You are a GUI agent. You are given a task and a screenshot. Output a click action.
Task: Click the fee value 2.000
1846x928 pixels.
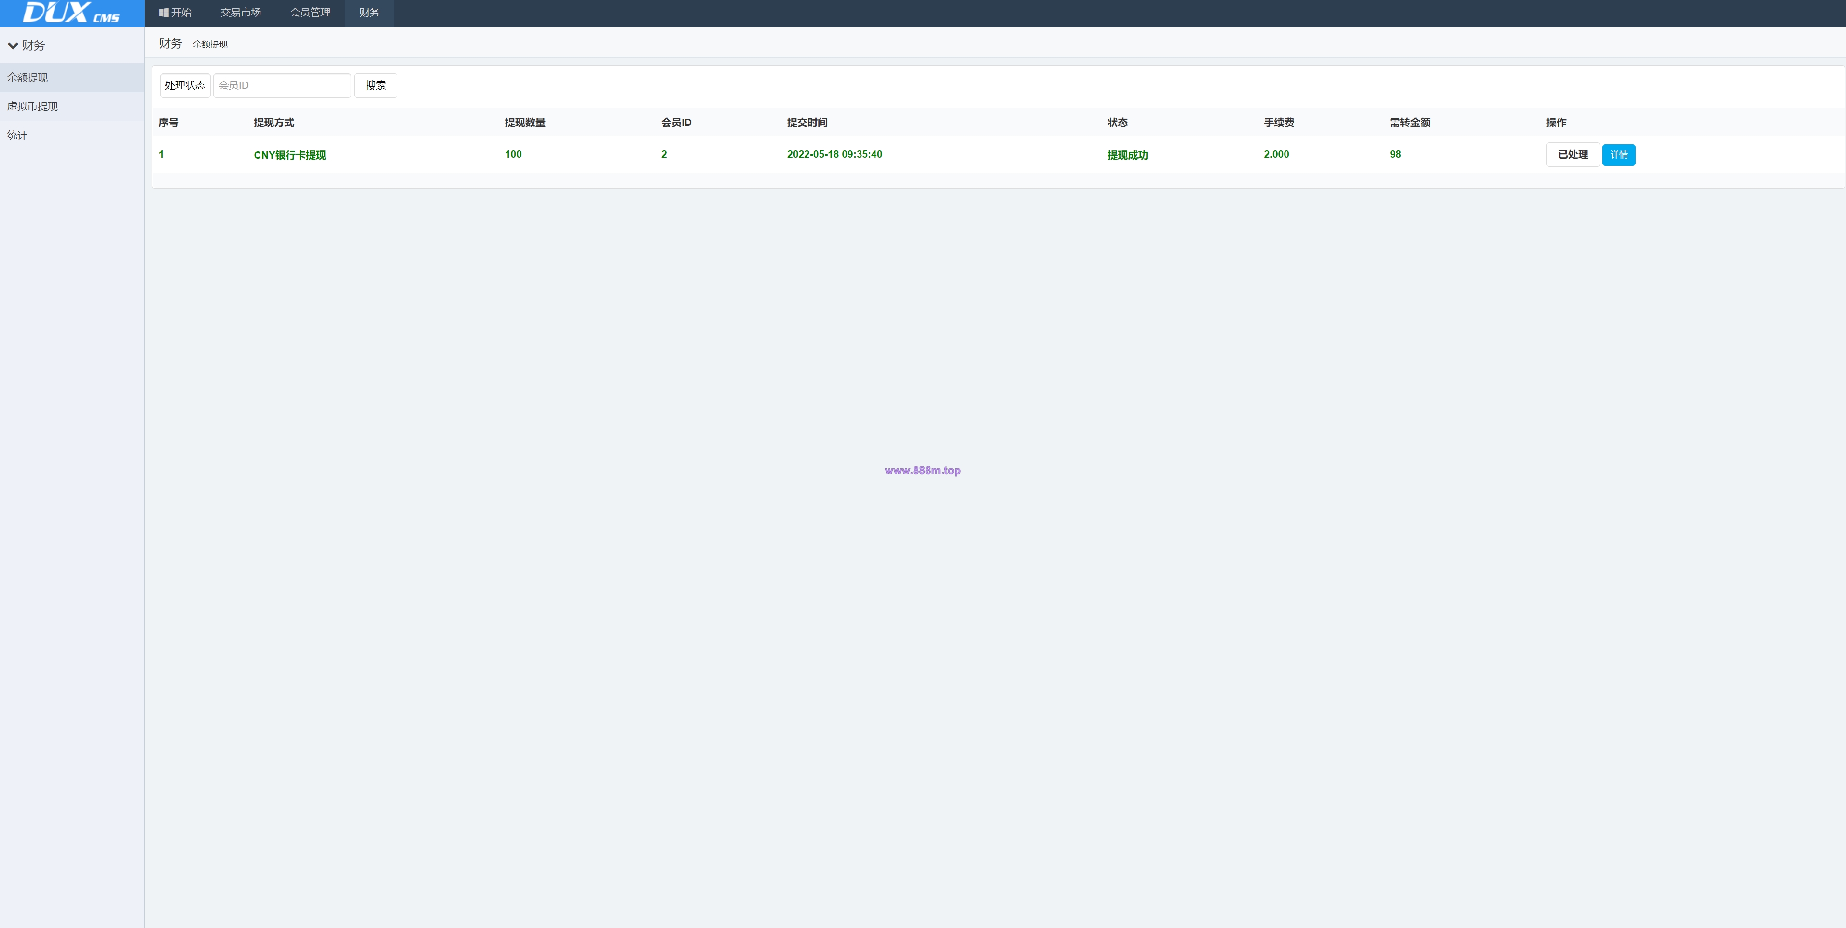1276,155
